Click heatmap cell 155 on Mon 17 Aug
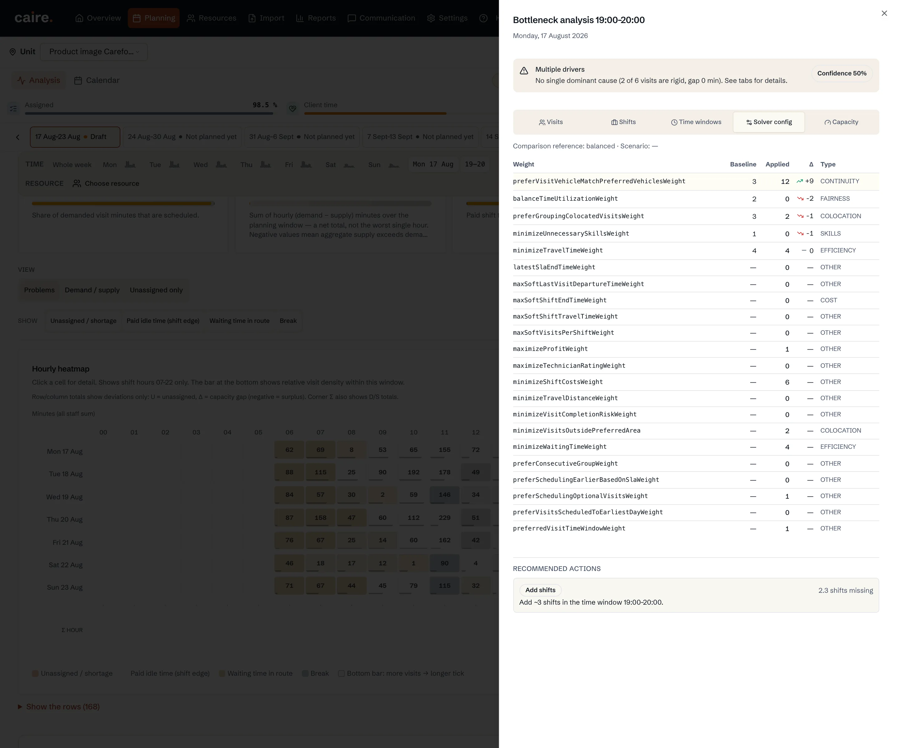This screenshot has width=898, height=748. [444, 450]
